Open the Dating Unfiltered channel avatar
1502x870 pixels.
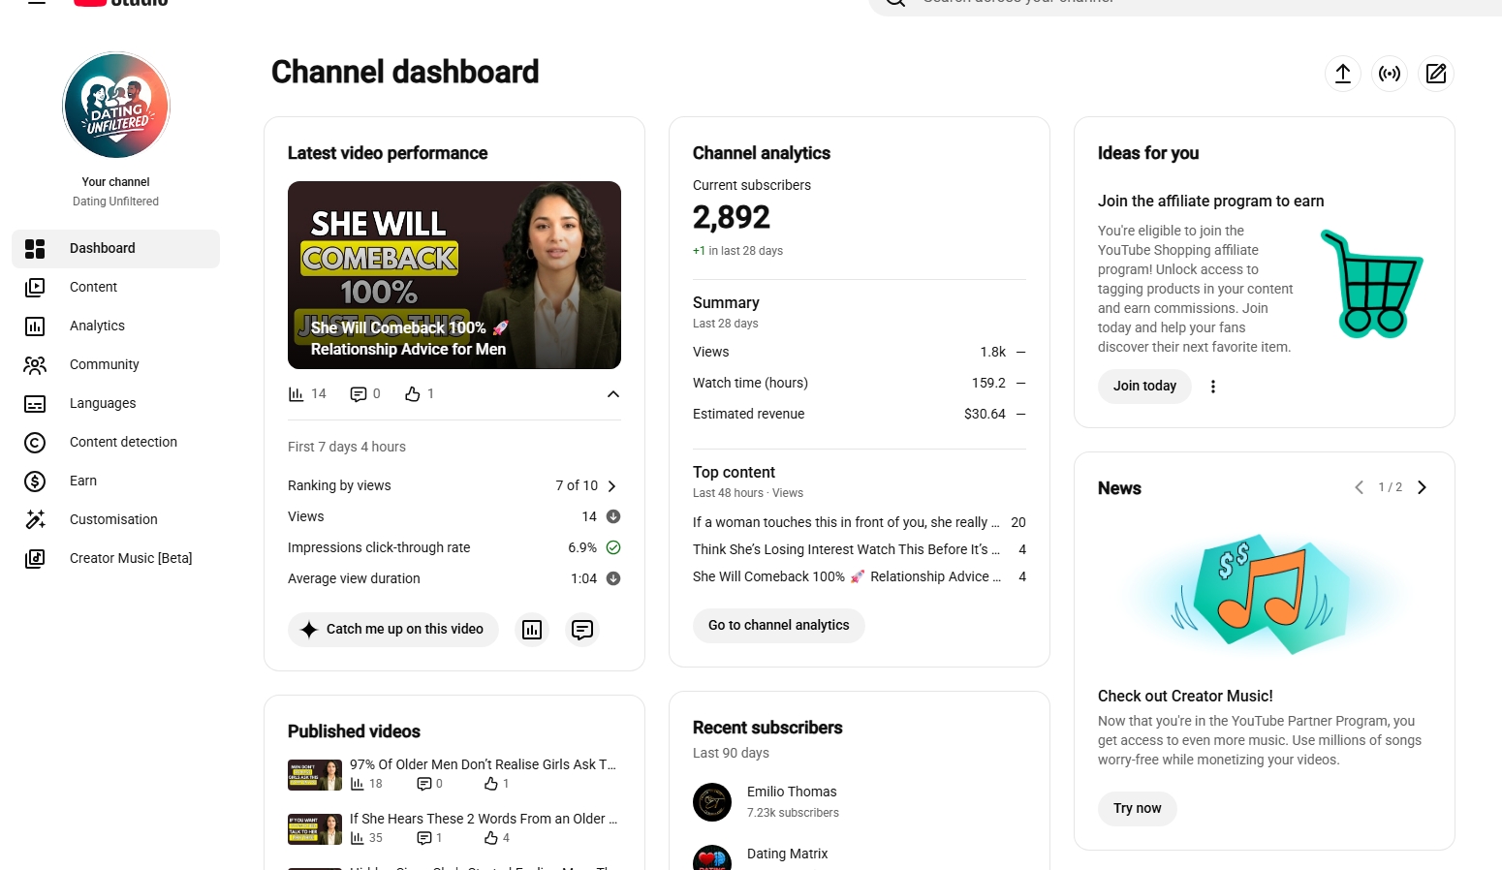[x=116, y=106]
